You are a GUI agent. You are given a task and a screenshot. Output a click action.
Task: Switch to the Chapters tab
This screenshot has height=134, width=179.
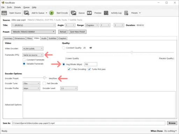(x=62, y=38)
